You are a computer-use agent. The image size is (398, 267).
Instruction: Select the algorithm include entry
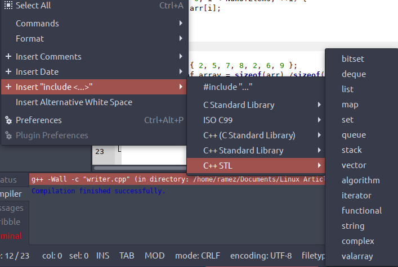pyautogui.click(x=360, y=180)
